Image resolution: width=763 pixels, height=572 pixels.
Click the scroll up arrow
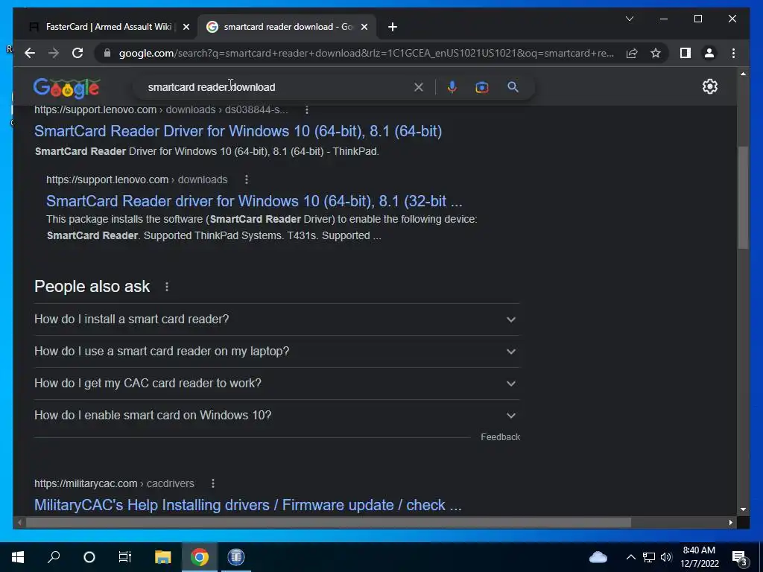click(743, 74)
